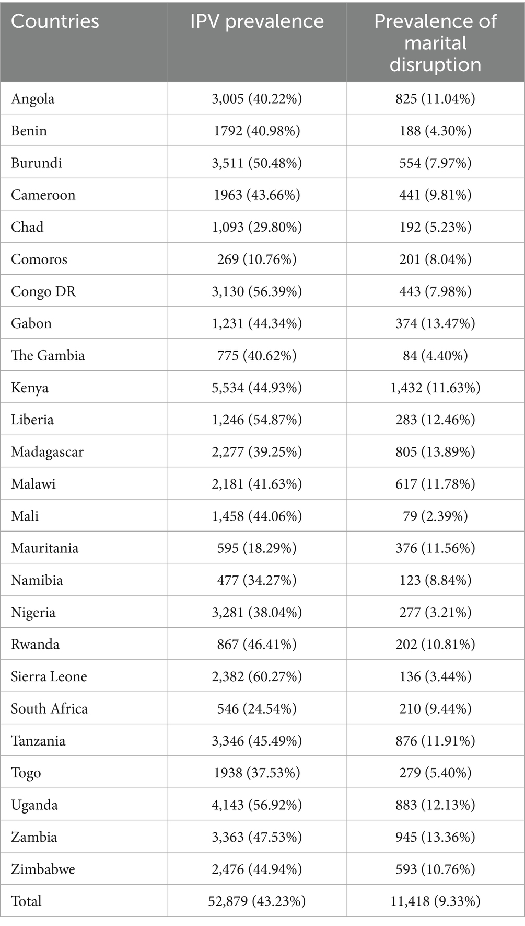Click Mali's IPV value 1,458 (44.06%)
The height and width of the screenshot is (926, 525).
coord(256,516)
